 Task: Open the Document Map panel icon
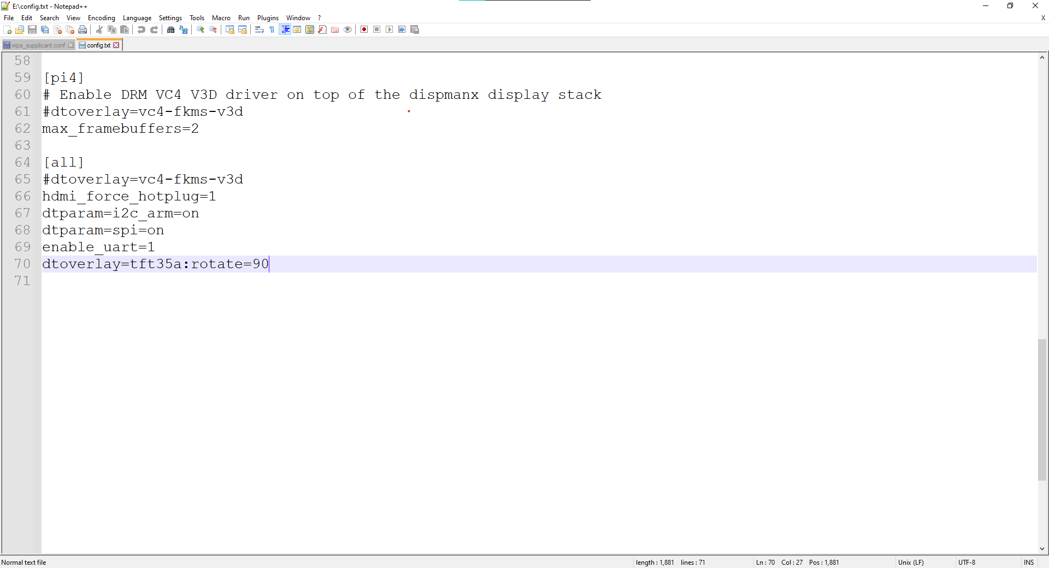310,29
